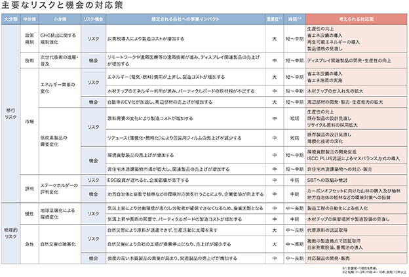
Task: Click SBTへの取組み検討 countermeasure
Action: click(x=327, y=181)
